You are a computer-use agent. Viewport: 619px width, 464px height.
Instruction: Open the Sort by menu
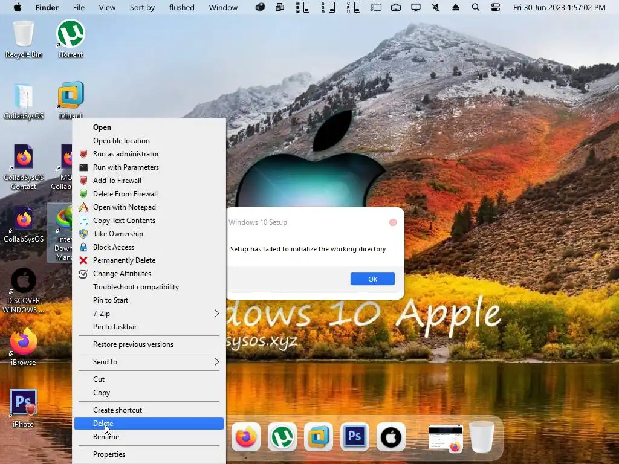(142, 7)
